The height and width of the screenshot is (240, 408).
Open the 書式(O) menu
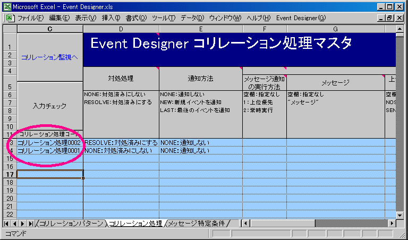(x=137, y=18)
